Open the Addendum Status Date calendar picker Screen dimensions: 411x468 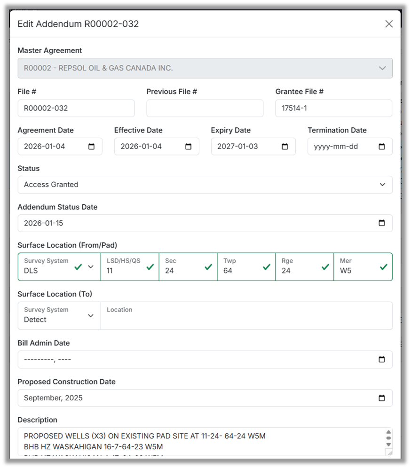coord(382,223)
